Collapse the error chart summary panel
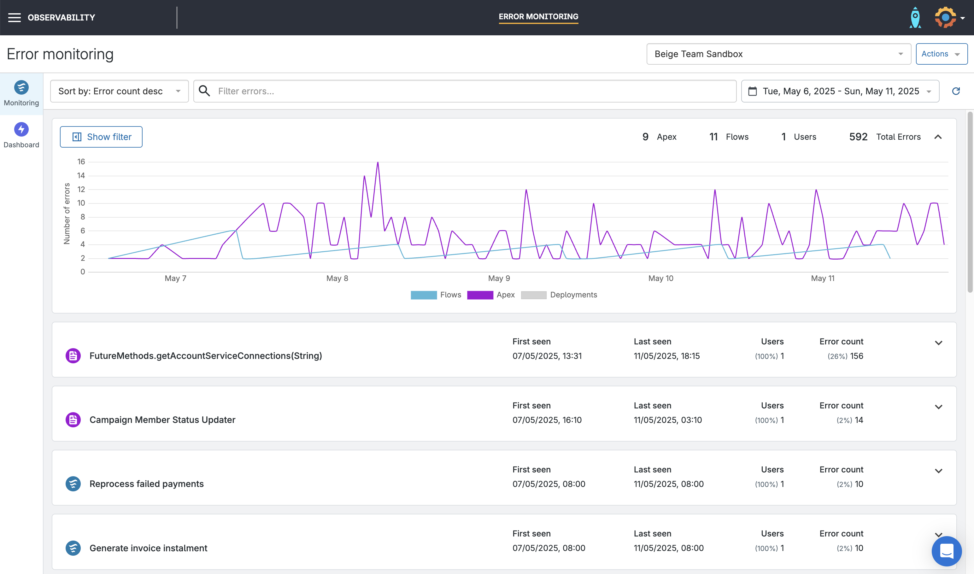This screenshot has height=574, width=974. coord(938,137)
